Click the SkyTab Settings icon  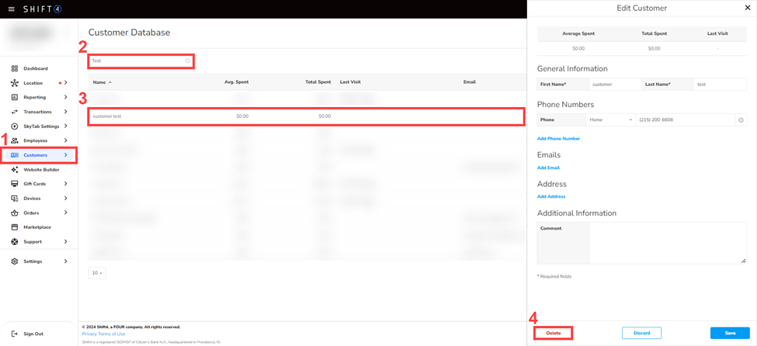(14, 126)
